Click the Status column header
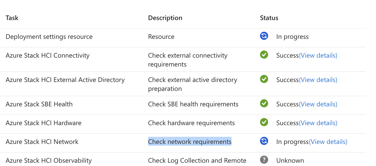Viewport: 376px width, 166px height. click(x=269, y=18)
